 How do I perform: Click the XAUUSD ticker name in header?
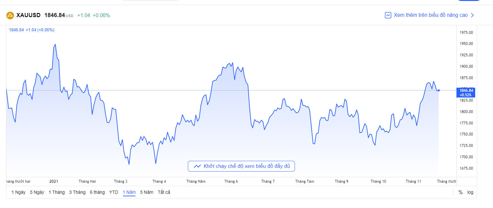(28, 15)
